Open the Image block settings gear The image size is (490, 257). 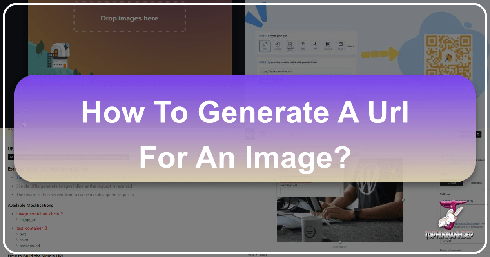[x=478, y=135]
